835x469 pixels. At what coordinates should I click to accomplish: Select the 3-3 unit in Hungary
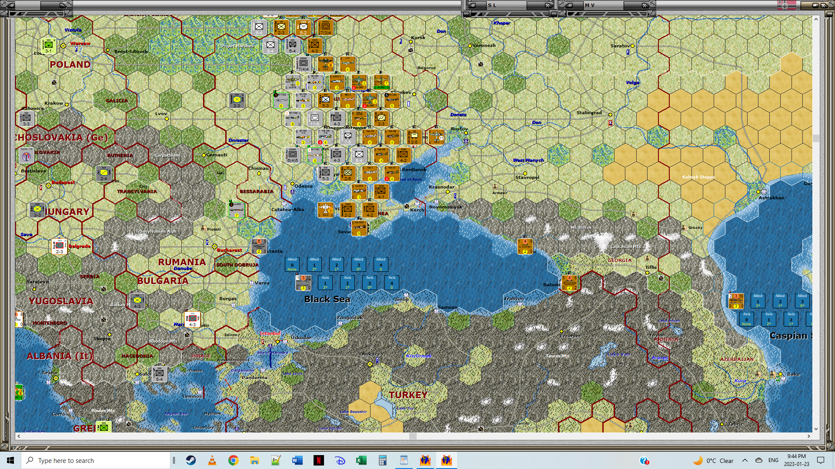(x=37, y=210)
